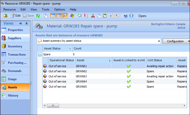Open the blue question mark Help icon
The width and height of the screenshot is (190, 115).
tap(126, 16)
